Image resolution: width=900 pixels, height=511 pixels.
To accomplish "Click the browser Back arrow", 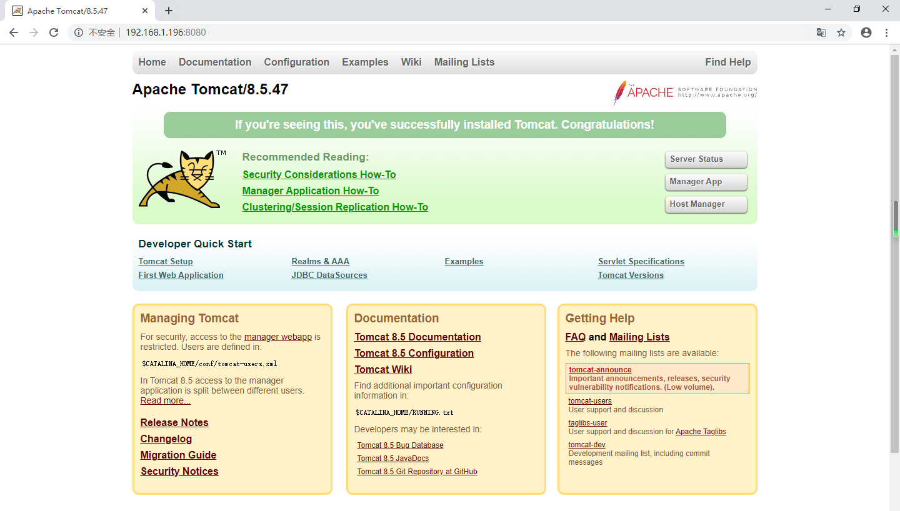I will (14, 32).
